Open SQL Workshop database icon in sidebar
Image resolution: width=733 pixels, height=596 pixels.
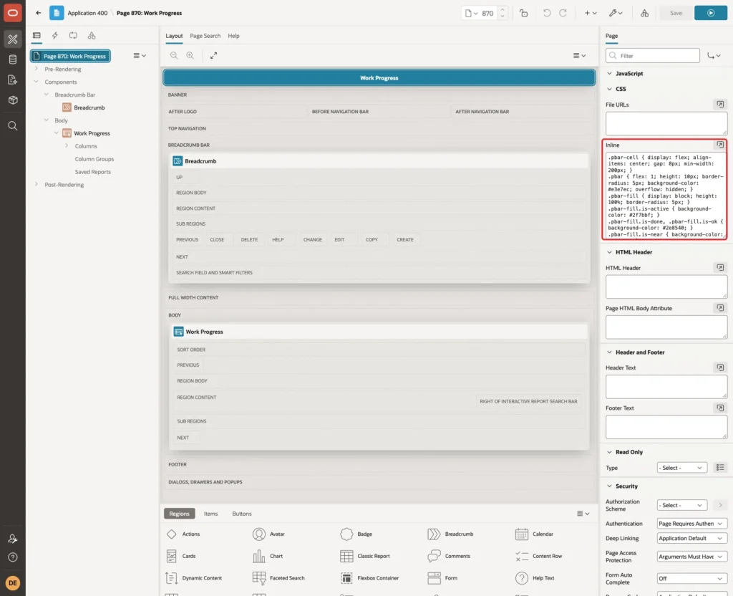tap(13, 59)
